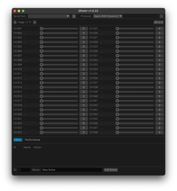Viewport: 177px width, 191px height.
Task: Click the ellipsis label beside CH 012
Action: 25,79
